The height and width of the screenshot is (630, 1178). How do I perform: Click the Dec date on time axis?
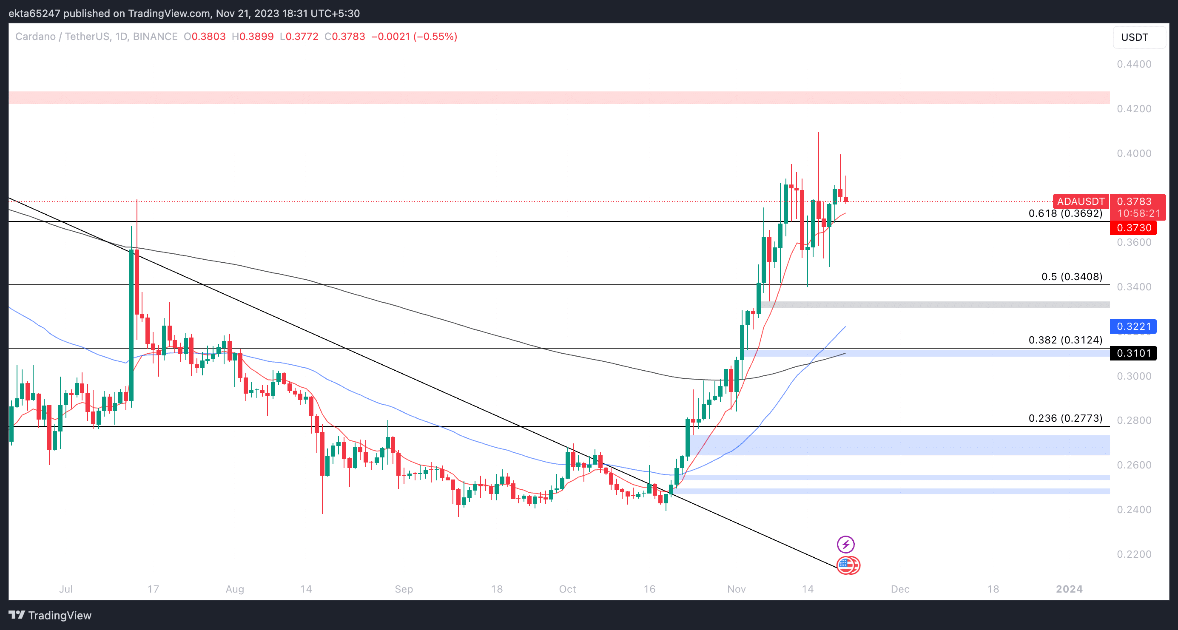[x=900, y=589]
